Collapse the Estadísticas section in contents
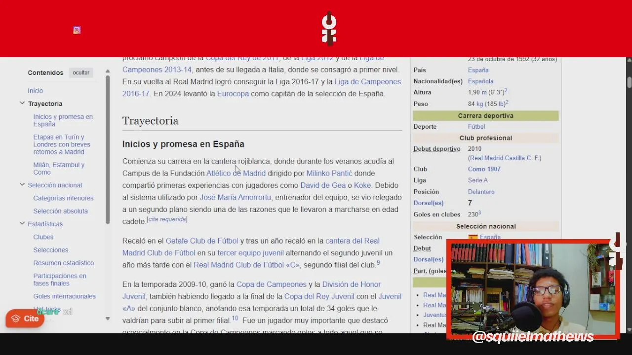Viewport: 632px width, 355px height. (22, 223)
